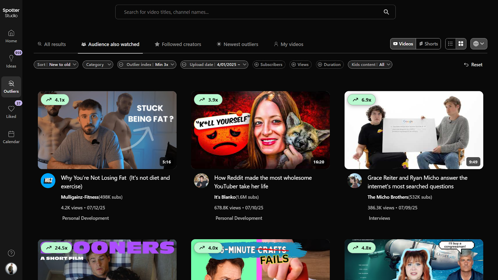The height and width of the screenshot is (280, 498).
Task: Open the Mulligainz-Fitness channel name
Action: (80, 197)
